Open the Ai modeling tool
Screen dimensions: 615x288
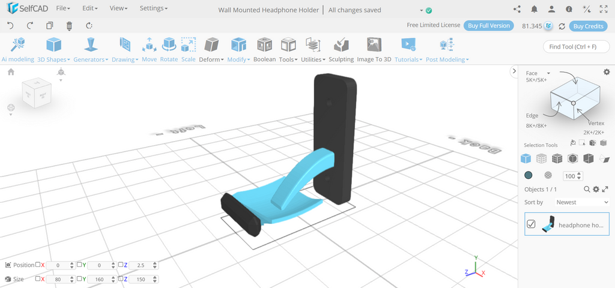(x=17, y=50)
